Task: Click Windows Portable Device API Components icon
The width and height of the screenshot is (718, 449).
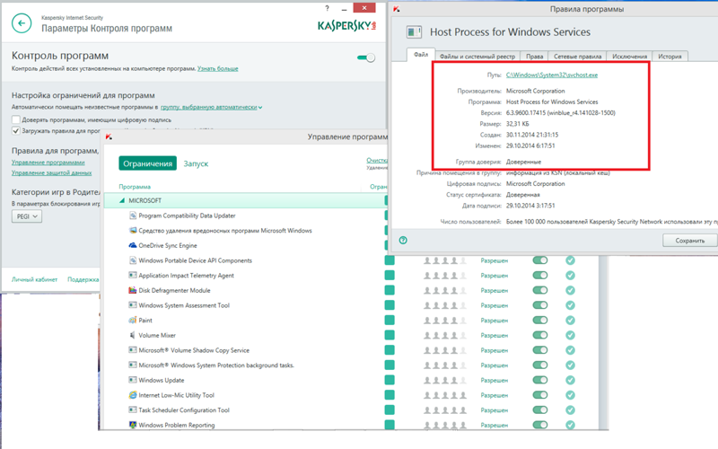Action: tap(133, 260)
